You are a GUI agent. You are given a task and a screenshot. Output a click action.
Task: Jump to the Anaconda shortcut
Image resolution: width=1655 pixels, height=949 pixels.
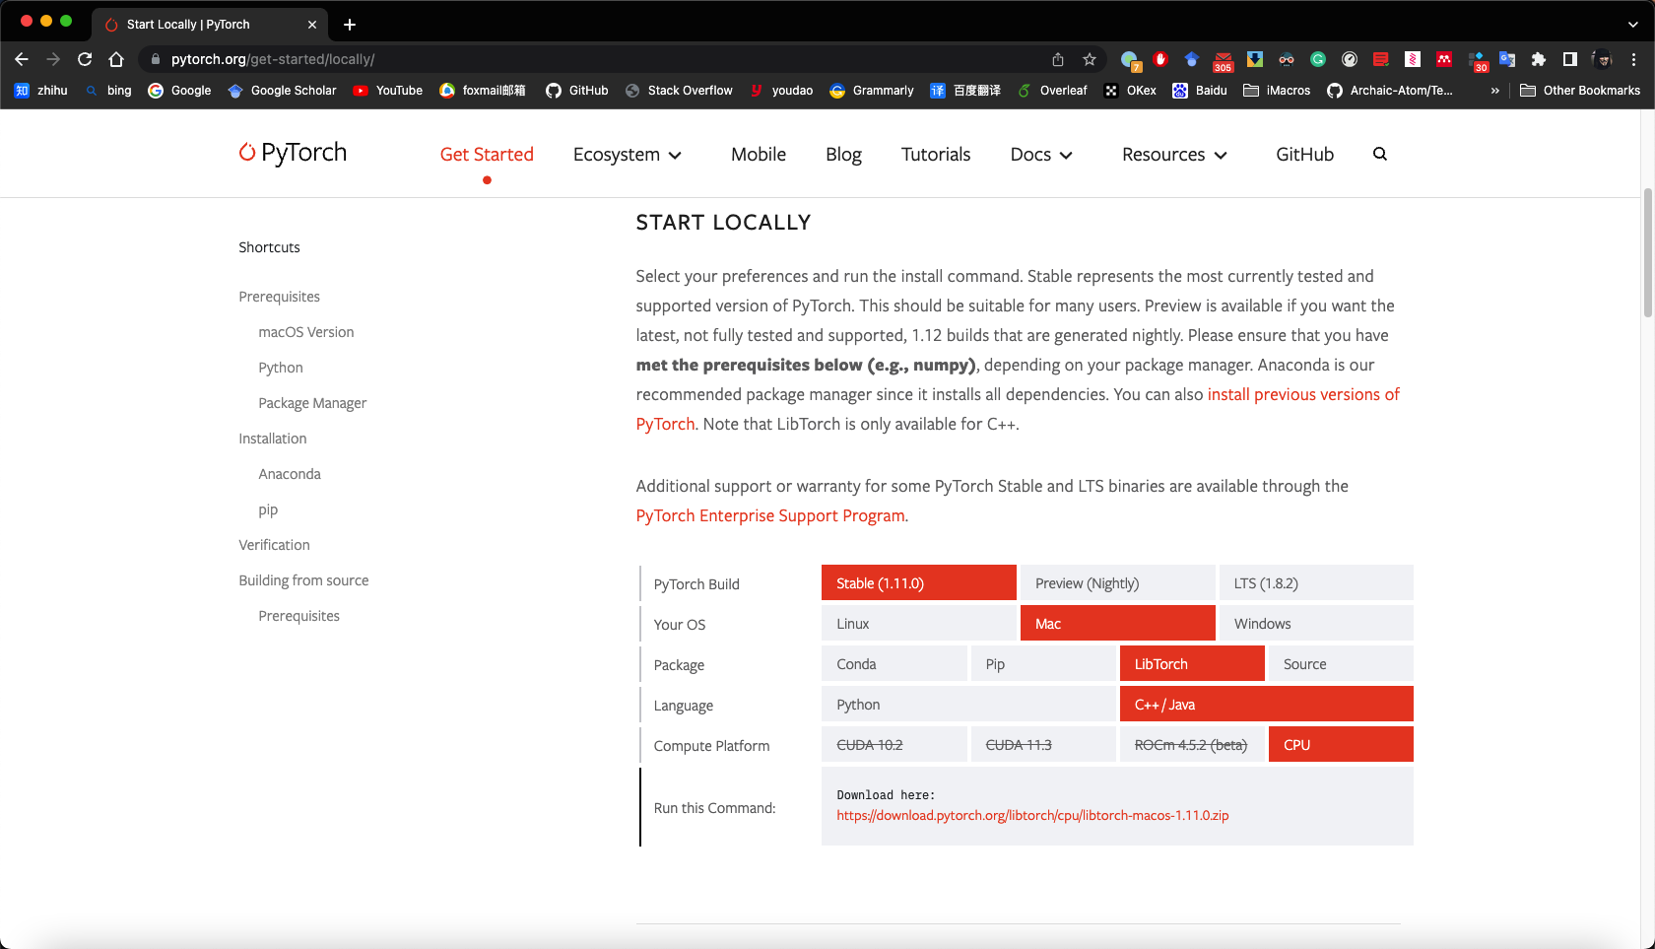tap(290, 474)
